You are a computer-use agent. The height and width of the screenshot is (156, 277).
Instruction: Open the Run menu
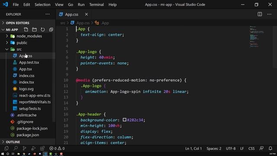click(x=81, y=5)
